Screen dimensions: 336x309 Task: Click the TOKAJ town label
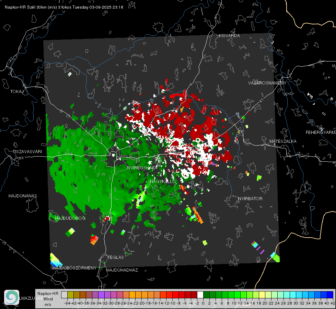pyautogui.click(x=17, y=92)
